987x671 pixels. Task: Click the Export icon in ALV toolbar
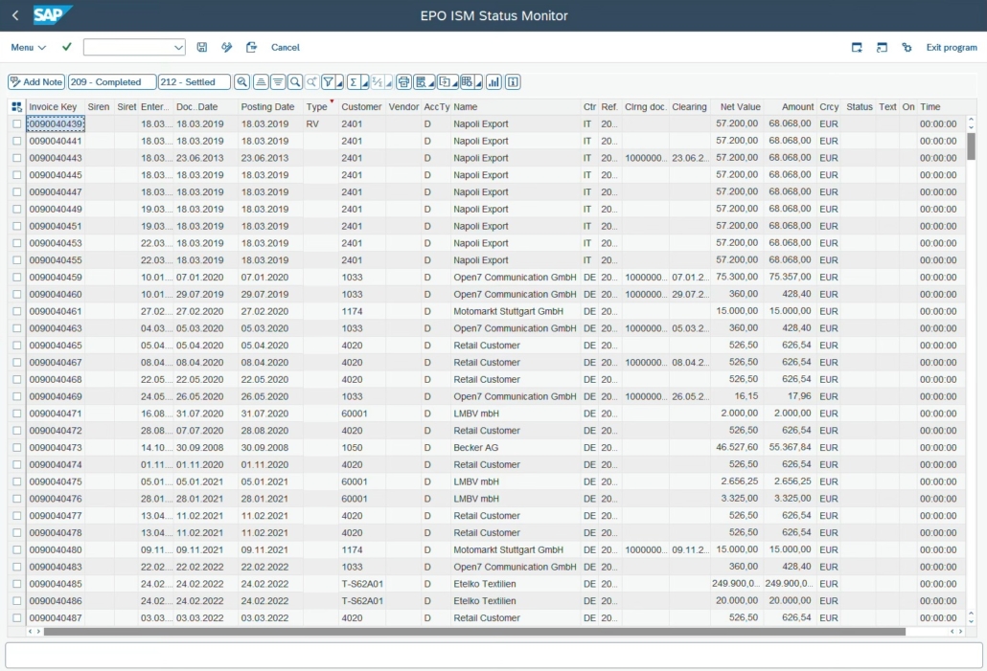tap(444, 81)
